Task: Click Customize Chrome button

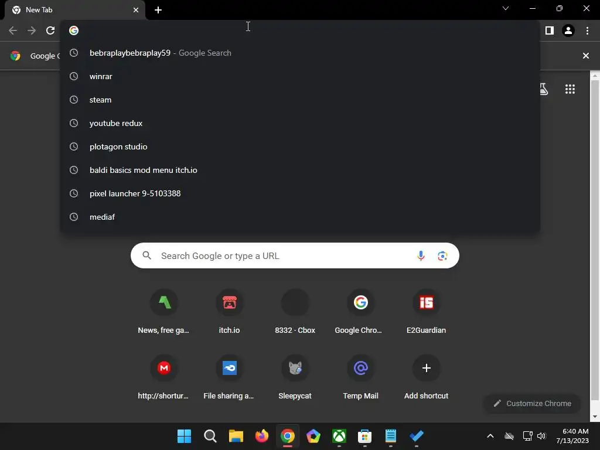Action: pos(532,403)
